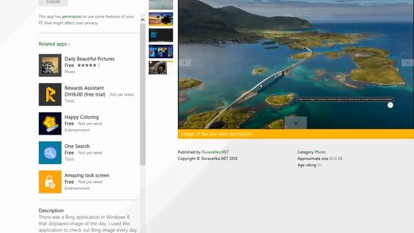This screenshot has width=414, height=233.
Task: Click the DH16.00 (free trial) price
Action: (x=85, y=94)
